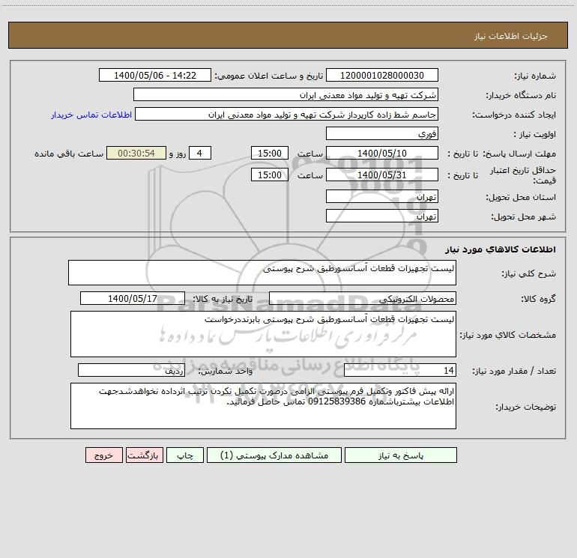Click the اولویت نیاز label
This screenshot has height=558, width=577.
pos(535,134)
